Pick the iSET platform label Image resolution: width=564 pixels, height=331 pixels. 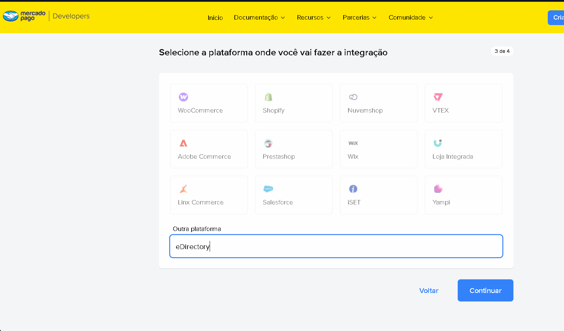[354, 202]
